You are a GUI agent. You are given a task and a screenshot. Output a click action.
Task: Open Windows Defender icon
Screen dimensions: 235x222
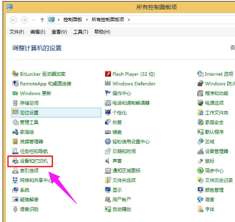(107, 83)
